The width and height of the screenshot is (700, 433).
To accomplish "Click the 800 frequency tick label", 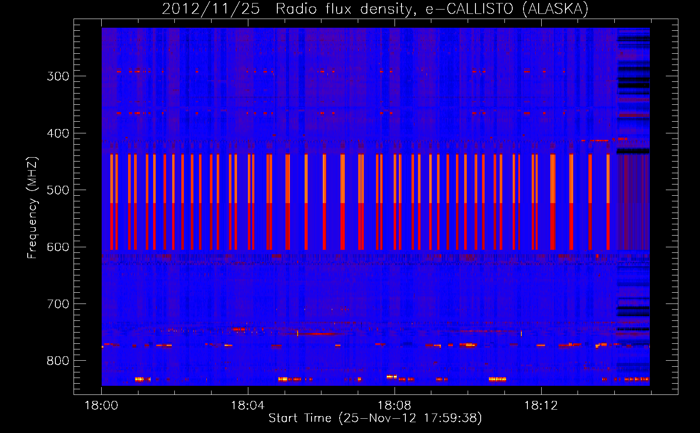I will [58, 361].
